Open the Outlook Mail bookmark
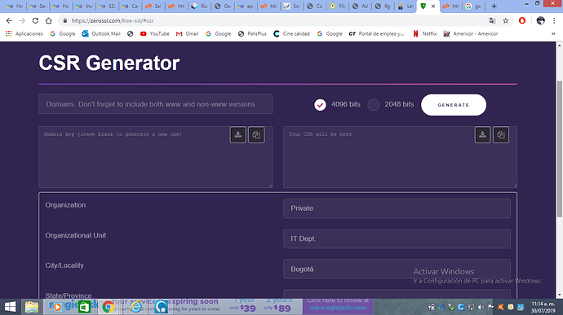 click(101, 33)
